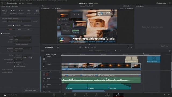This screenshot has width=172, height=97.
Task: Go to project manager home icon
Action: pos(164,95)
